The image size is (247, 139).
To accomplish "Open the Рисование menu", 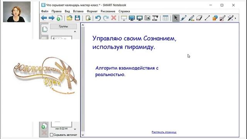I will pyautogui.click(x=108, y=11).
